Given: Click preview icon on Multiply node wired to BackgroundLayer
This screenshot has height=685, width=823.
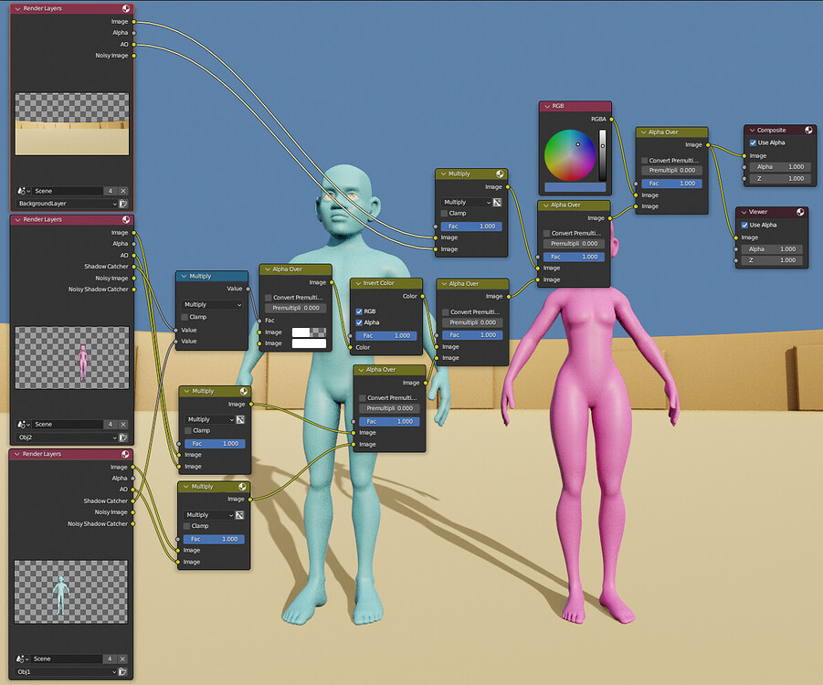Looking at the screenshot, I should point(500,174).
